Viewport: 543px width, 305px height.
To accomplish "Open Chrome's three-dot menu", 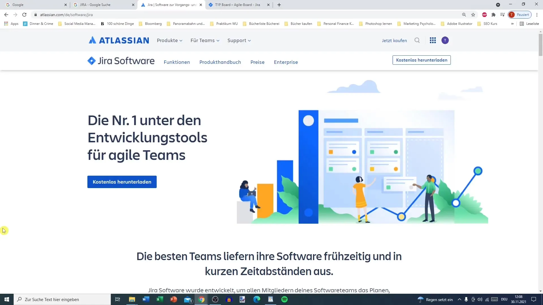I will pyautogui.click(x=537, y=15).
